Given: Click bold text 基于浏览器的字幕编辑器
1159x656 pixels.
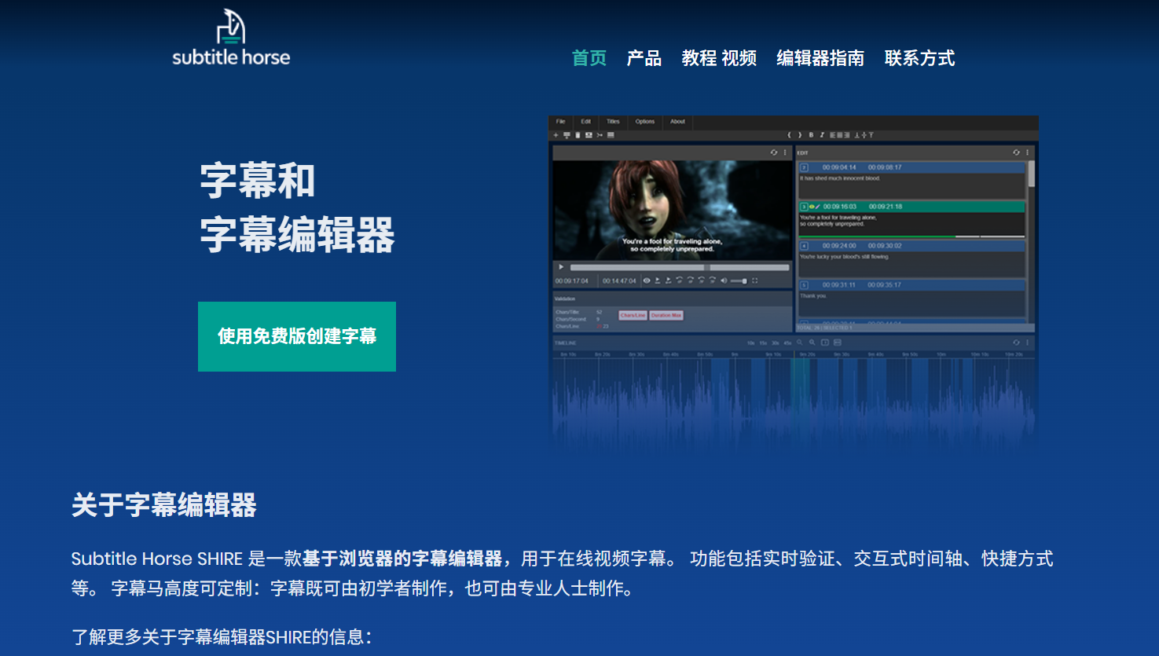Looking at the screenshot, I should coord(402,559).
